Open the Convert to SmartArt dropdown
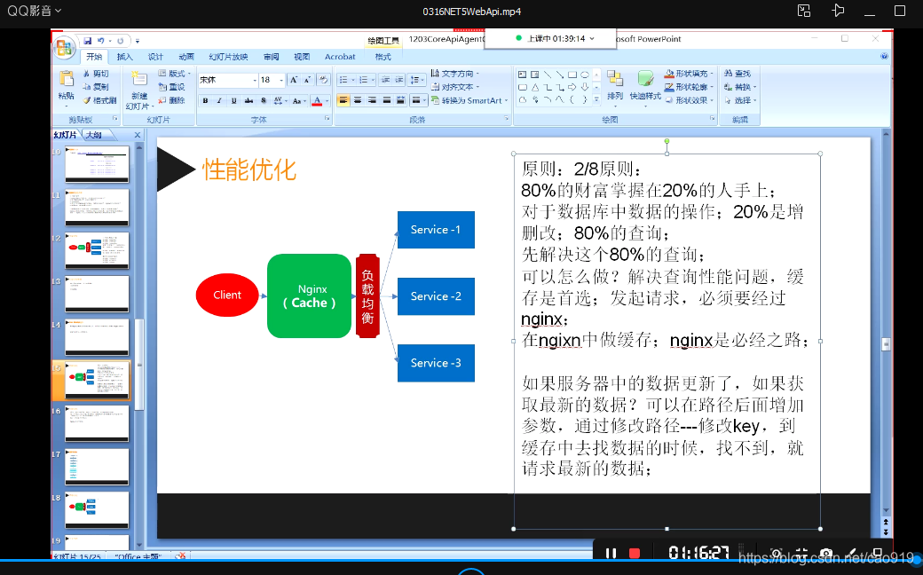This screenshot has height=575, width=923. 469,100
